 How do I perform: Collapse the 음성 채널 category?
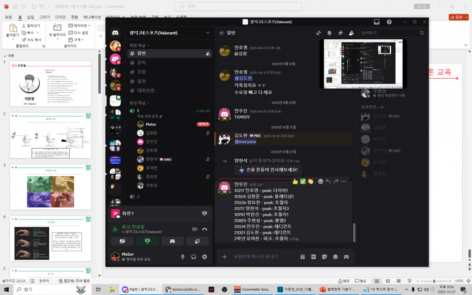139,103
